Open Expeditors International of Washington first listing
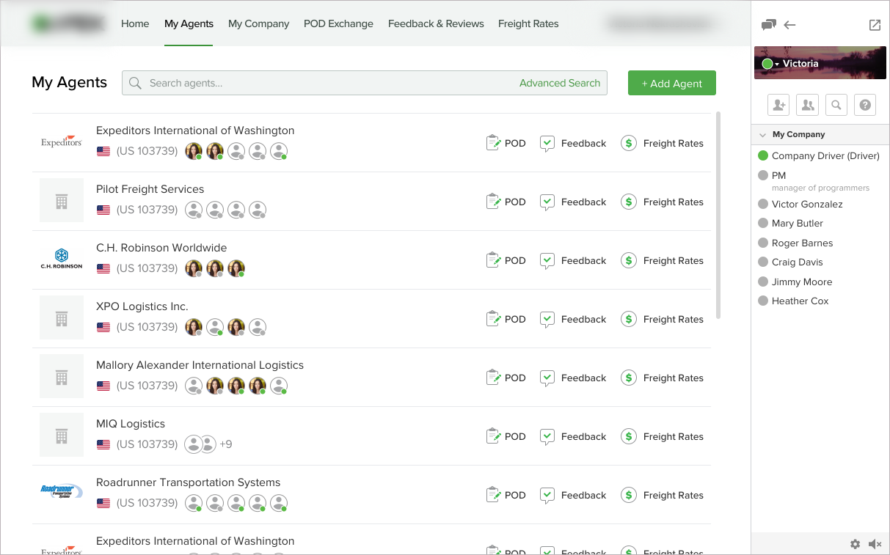The height and width of the screenshot is (555, 890). 195,131
